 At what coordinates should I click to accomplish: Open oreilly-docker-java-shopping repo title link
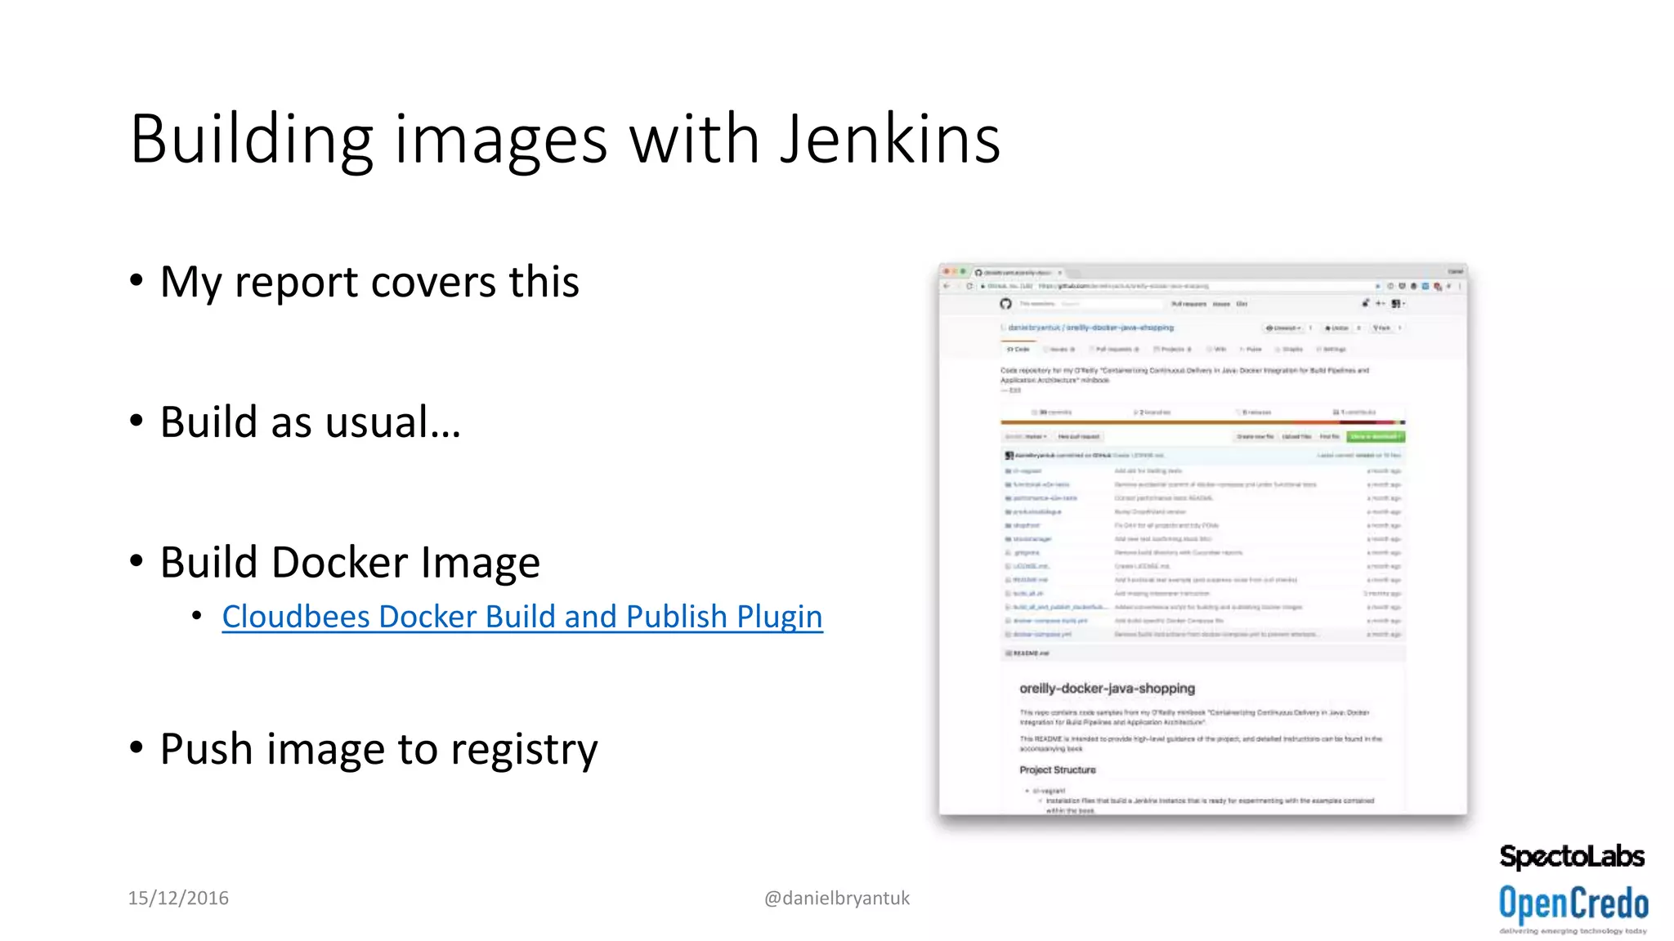click(1120, 328)
